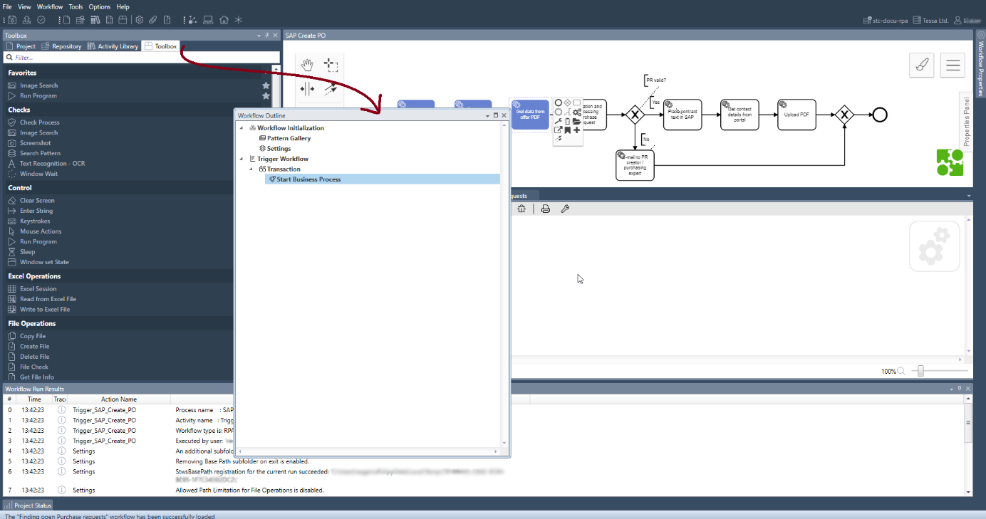Pin the Toolbox panel

point(267,35)
